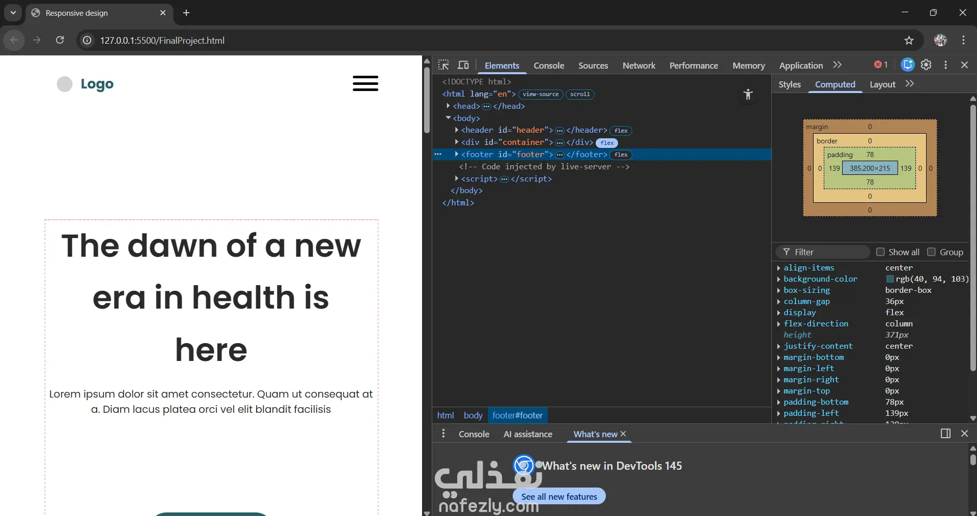The width and height of the screenshot is (977, 516).
Task: Toggle the drawer sidebar layout icon
Action: tap(945, 434)
